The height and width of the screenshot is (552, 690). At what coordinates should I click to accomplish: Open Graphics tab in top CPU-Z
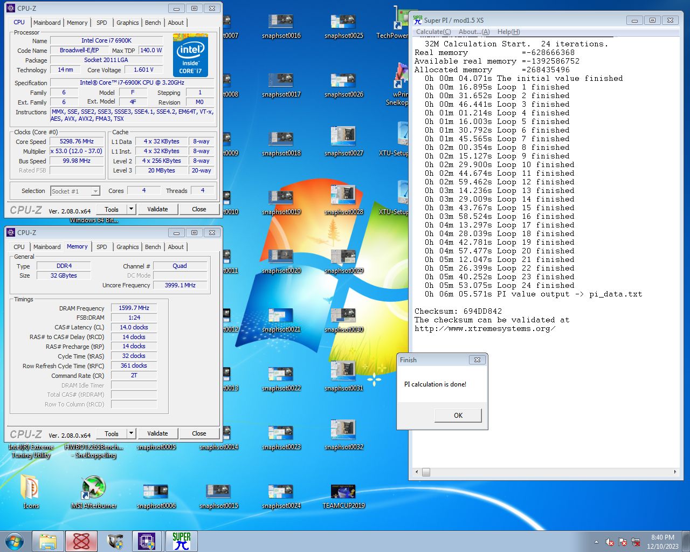click(128, 23)
